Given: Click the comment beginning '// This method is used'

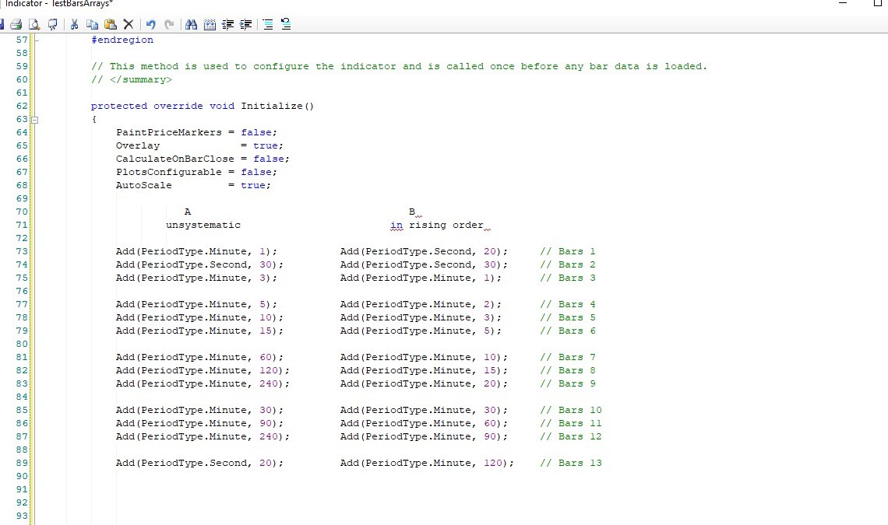Looking at the screenshot, I should coord(400,66).
